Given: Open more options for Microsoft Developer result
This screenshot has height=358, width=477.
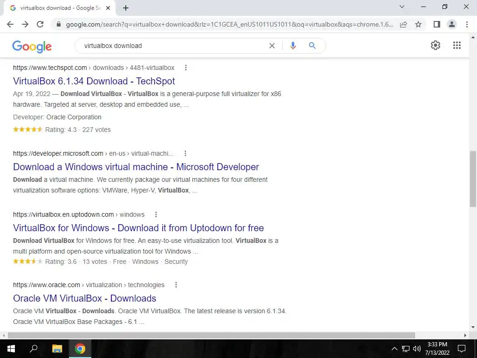Looking at the screenshot, I should click(185, 153).
